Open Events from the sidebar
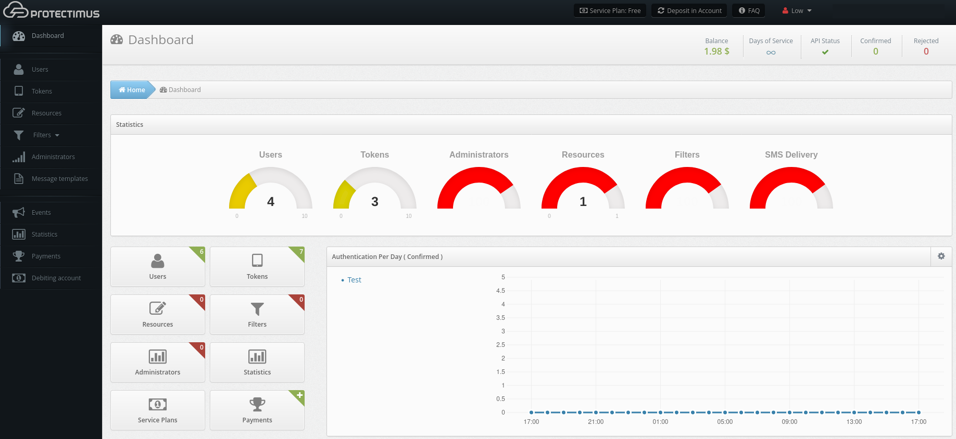The width and height of the screenshot is (956, 439). click(x=41, y=213)
